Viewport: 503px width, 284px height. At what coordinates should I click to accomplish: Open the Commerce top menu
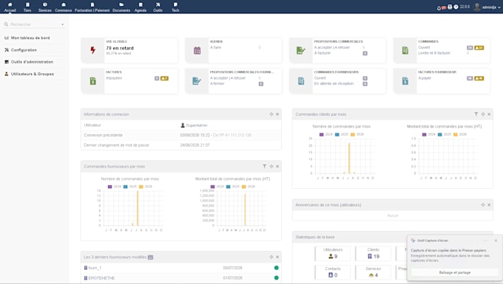(63, 7)
